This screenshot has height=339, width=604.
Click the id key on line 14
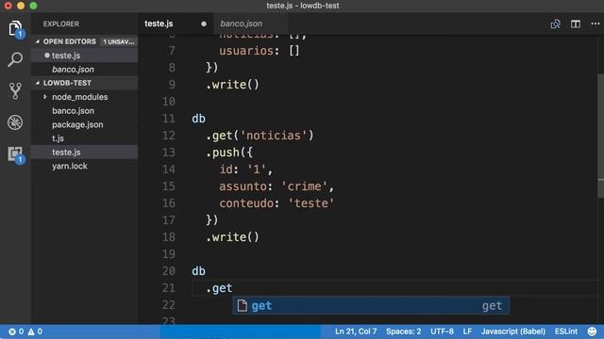pos(226,169)
